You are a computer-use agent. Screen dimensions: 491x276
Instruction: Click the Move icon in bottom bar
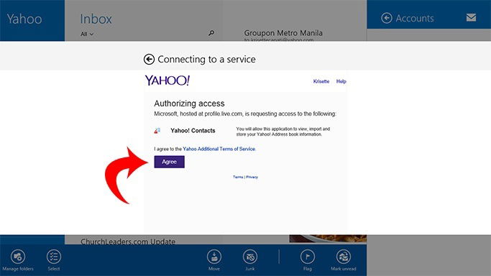pyautogui.click(x=214, y=257)
